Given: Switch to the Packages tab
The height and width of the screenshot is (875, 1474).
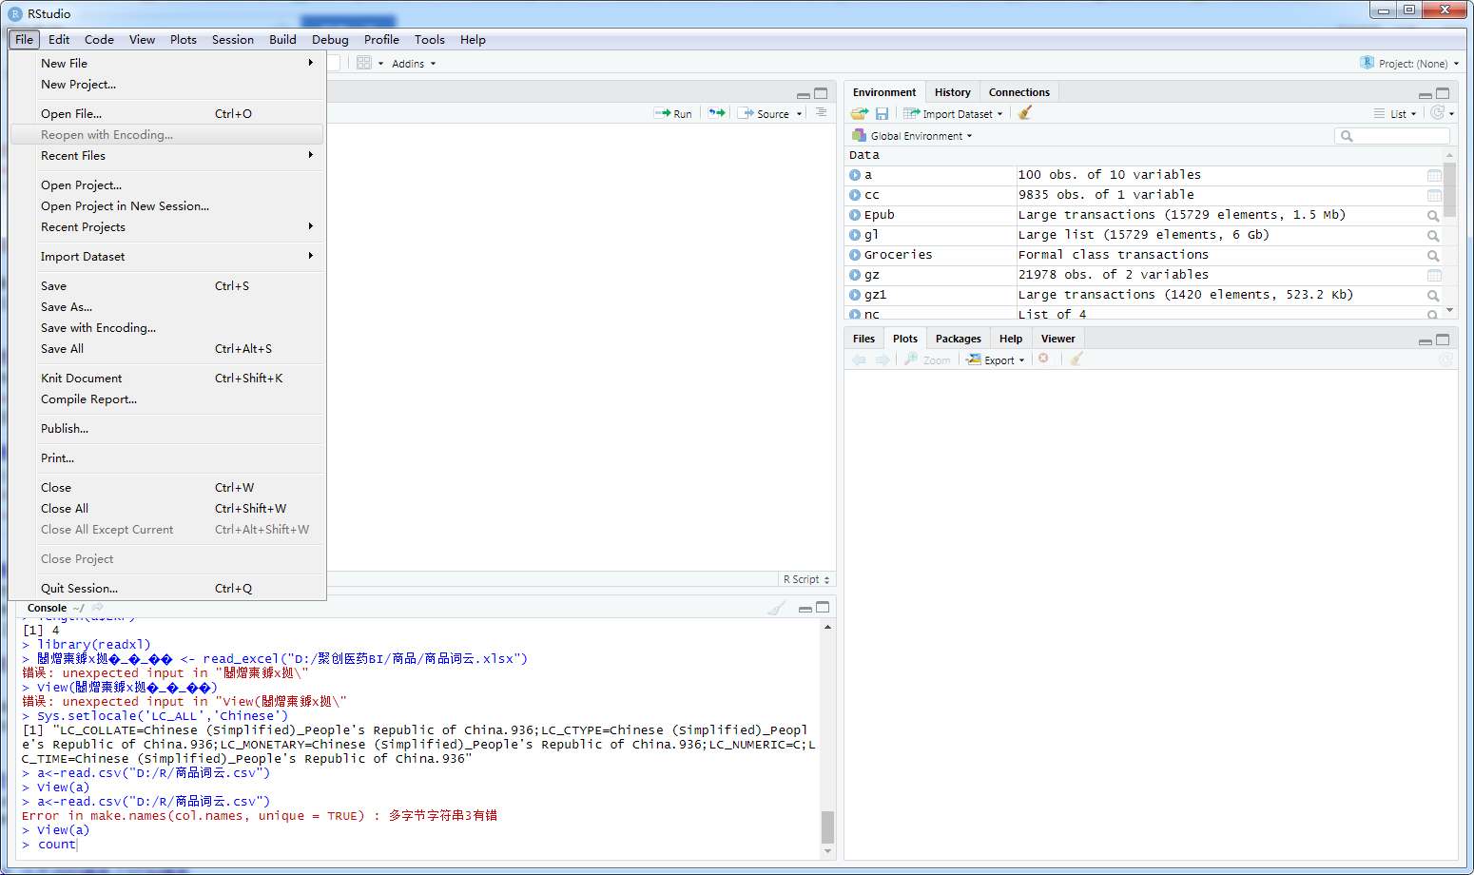Looking at the screenshot, I should click(x=958, y=339).
